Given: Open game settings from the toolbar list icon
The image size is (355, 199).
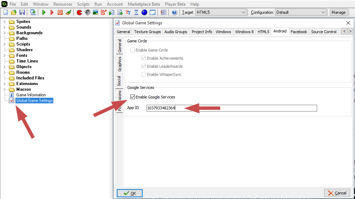Looking at the screenshot, I should pos(164,12).
